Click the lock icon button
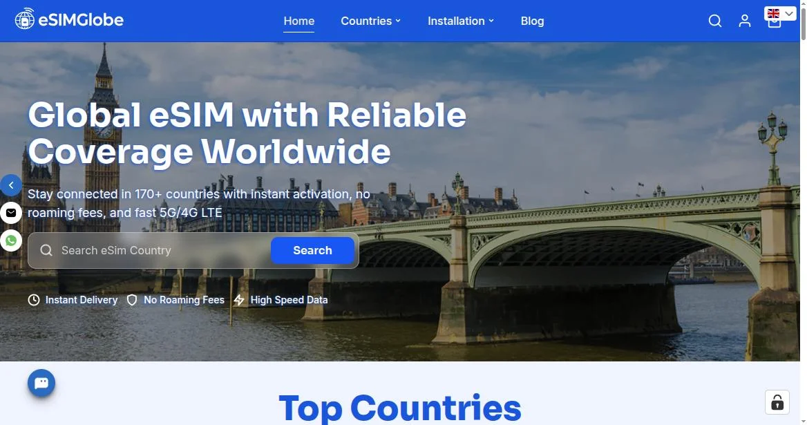The width and height of the screenshot is (807, 425). pos(777,402)
